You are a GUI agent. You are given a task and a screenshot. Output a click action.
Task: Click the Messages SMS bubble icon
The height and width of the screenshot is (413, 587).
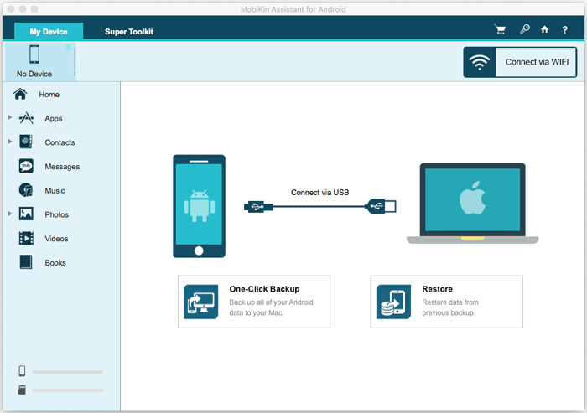tap(26, 166)
